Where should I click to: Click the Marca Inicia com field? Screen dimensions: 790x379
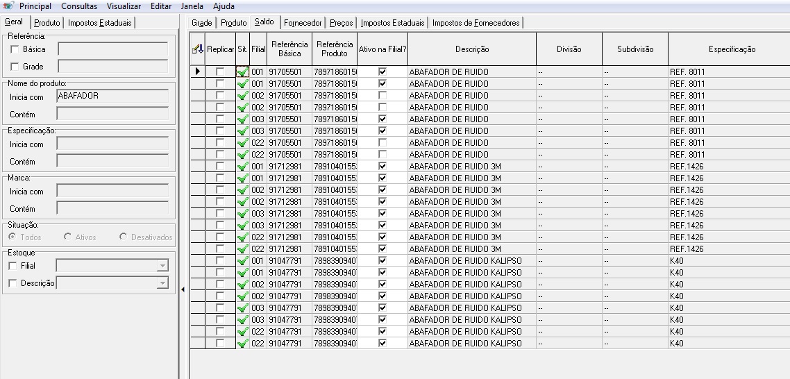point(113,190)
